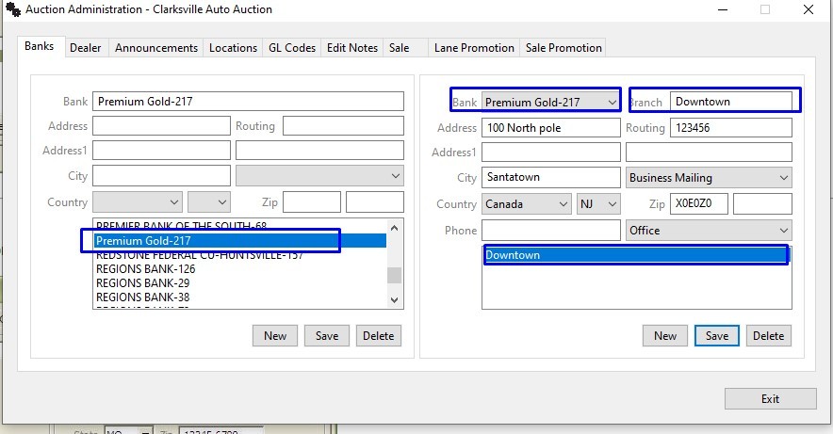Click the Auction Administration gear icon in title bar

tap(12, 9)
